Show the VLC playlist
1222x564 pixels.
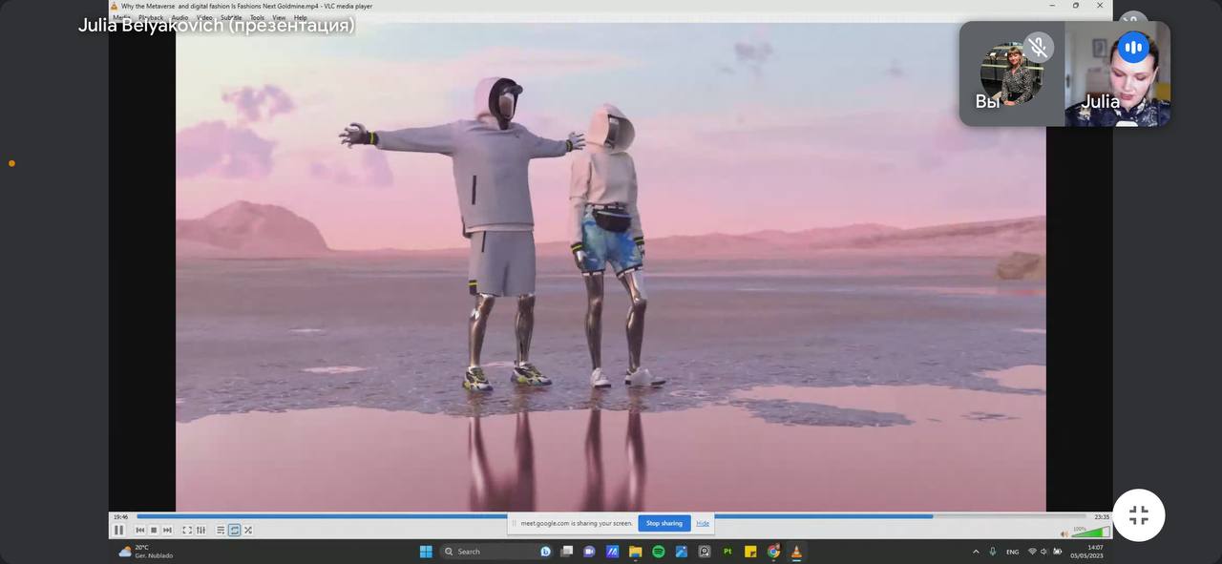click(221, 530)
